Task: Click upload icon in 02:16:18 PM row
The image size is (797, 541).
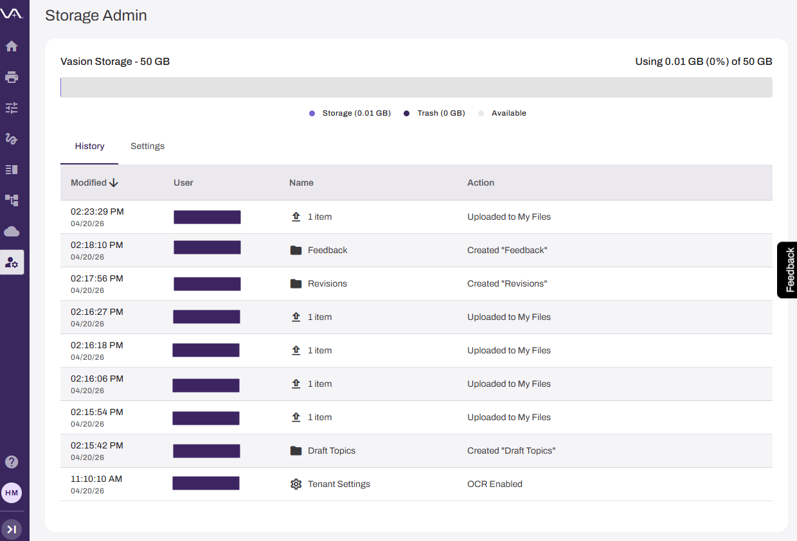Action: tap(296, 351)
